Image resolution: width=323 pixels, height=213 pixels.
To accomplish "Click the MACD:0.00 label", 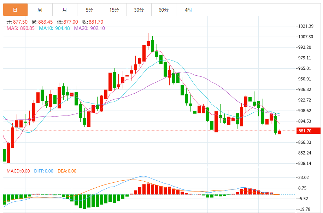I will tap(18, 171).
